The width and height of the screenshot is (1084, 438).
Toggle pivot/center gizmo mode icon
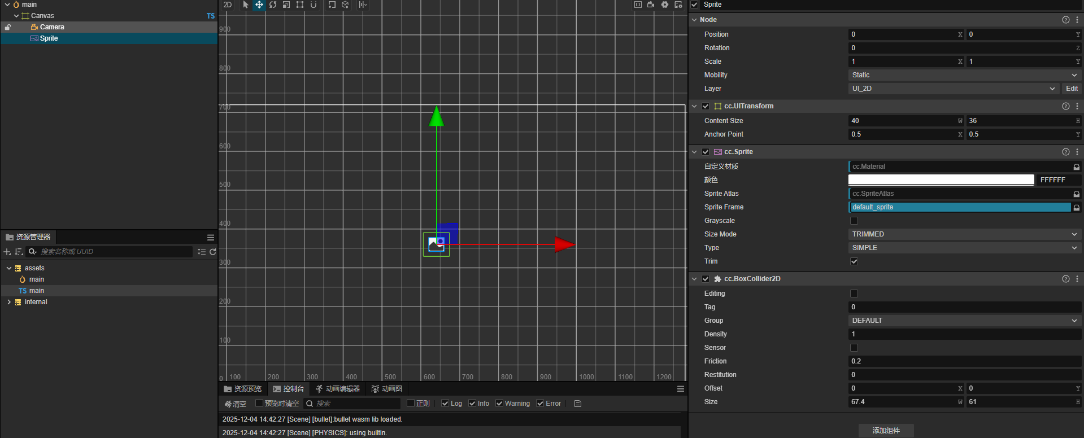332,5
